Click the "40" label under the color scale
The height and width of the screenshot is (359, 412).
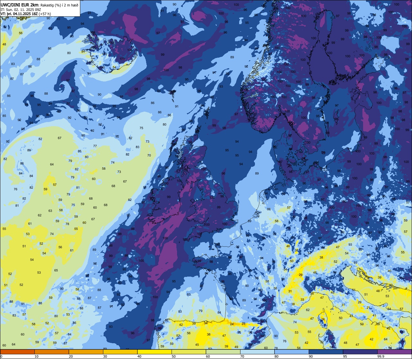click(x=139, y=356)
